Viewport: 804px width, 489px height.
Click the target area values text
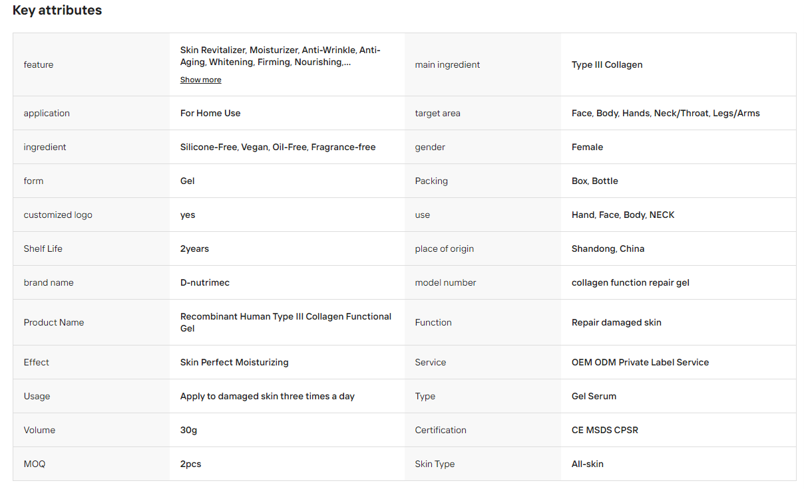(666, 113)
